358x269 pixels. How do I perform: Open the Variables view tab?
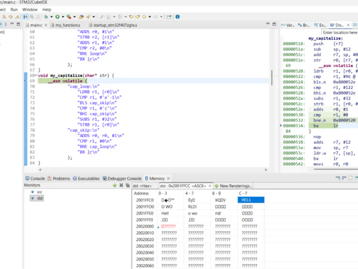288,25
